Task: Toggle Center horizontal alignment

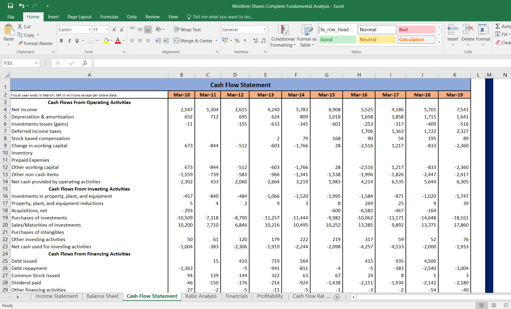Action: point(140,41)
